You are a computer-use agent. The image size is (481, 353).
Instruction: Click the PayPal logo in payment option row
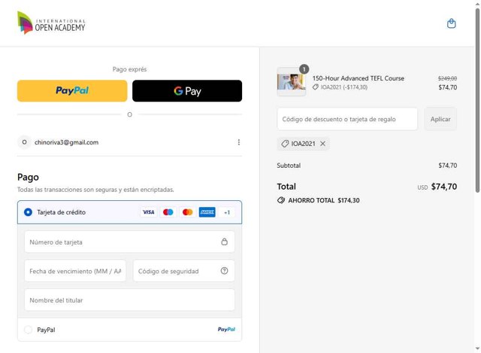click(x=226, y=330)
